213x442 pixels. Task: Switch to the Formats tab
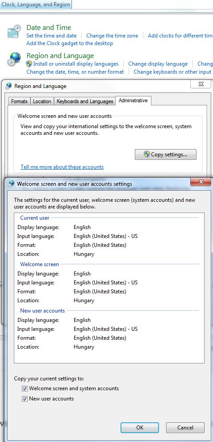click(20, 101)
